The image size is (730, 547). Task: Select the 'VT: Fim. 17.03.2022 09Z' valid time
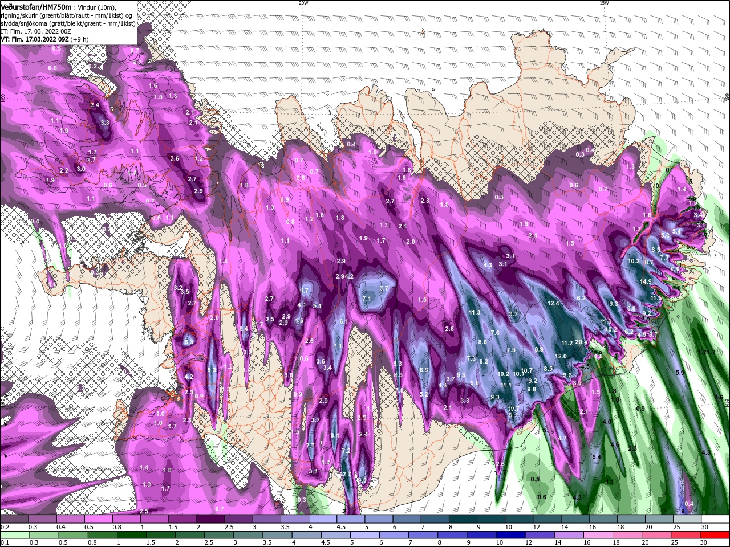[x=35, y=39]
